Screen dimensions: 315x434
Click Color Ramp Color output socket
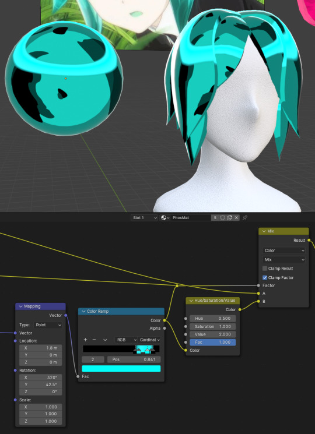point(164,320)
